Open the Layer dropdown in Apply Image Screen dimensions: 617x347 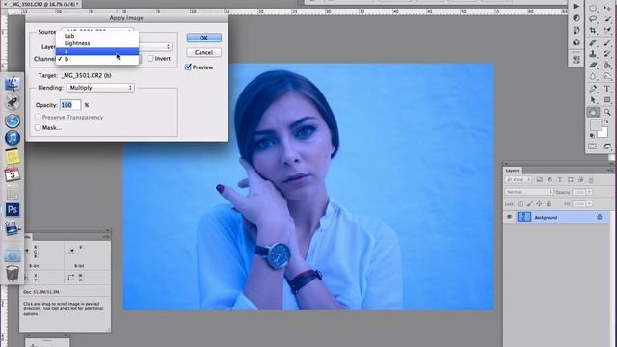[x=155, y=47]
